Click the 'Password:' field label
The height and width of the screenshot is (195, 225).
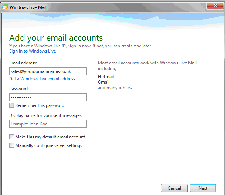coord(19,89)
